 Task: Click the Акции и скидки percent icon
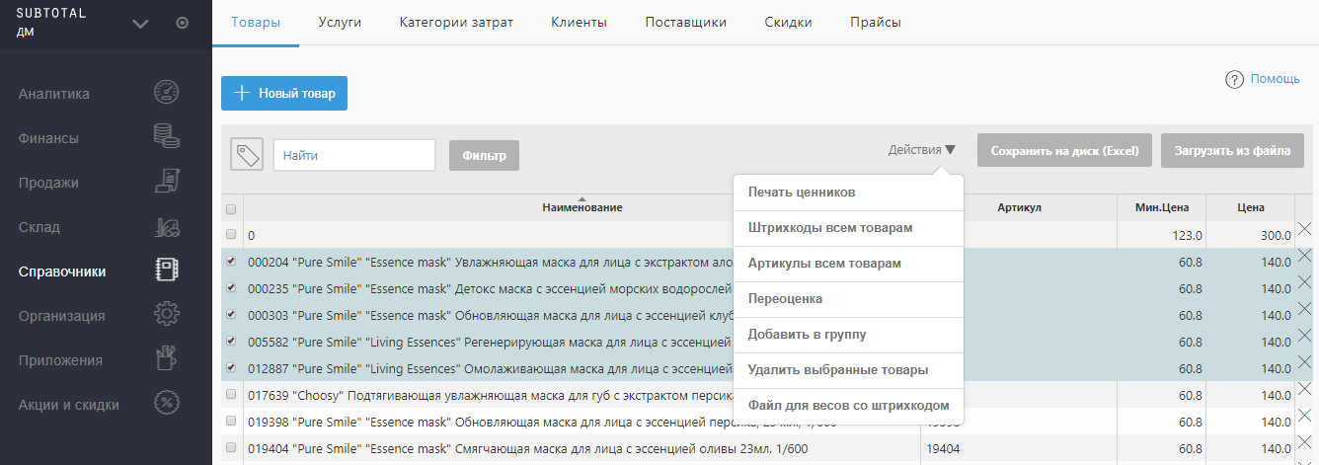pyautogui.click(x=166, y=404)
